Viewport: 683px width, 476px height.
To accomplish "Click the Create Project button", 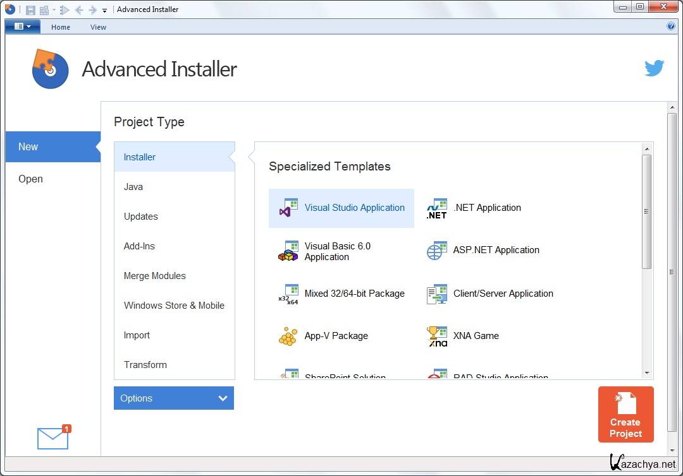I will [625, 415].
